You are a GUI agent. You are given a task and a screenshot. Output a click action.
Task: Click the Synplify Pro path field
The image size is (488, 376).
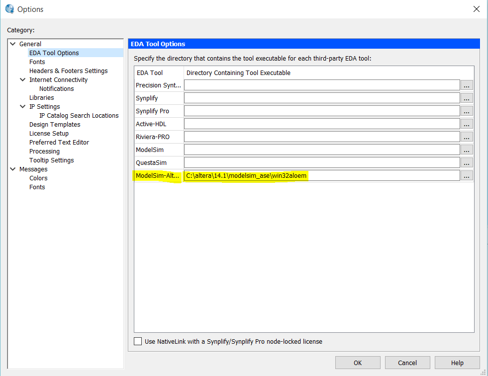pyautogui.click(x=322, y=111)
